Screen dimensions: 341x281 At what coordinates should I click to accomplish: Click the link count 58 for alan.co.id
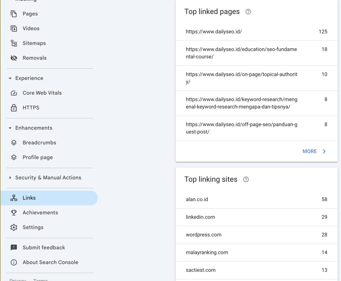324,199
